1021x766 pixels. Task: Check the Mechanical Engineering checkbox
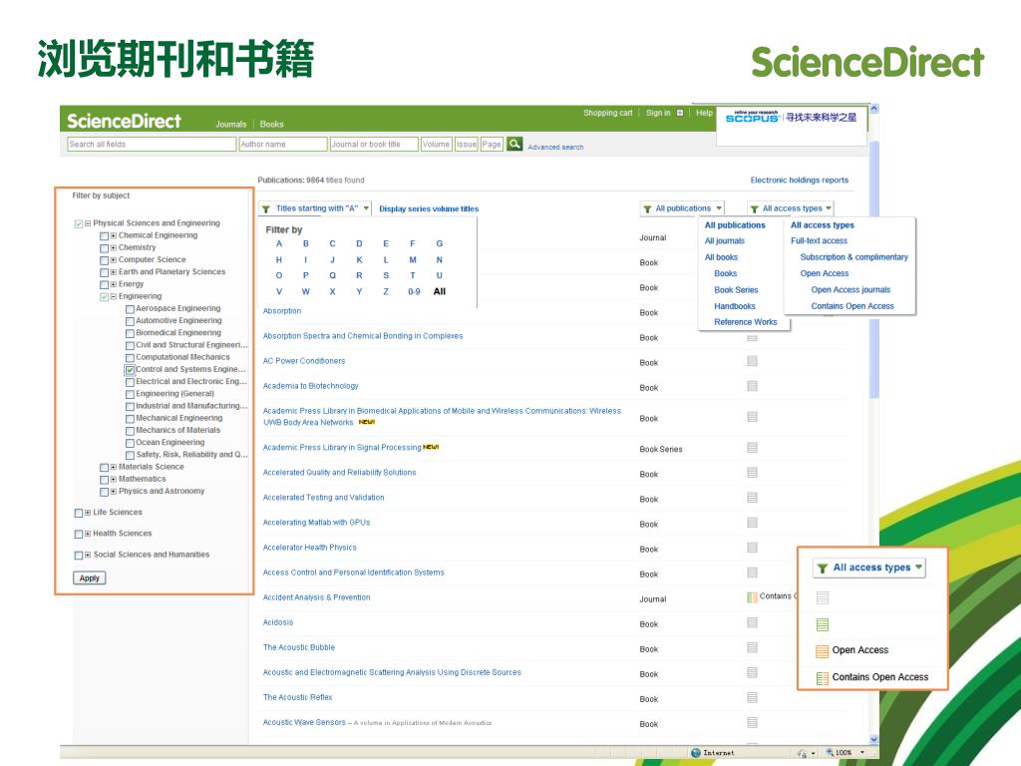click(x=130, y=419)
